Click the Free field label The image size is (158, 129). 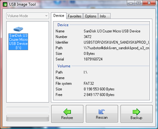tap(59, 95)
